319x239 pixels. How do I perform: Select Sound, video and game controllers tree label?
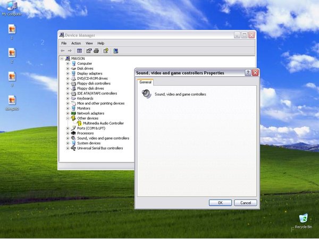(103, 138)
